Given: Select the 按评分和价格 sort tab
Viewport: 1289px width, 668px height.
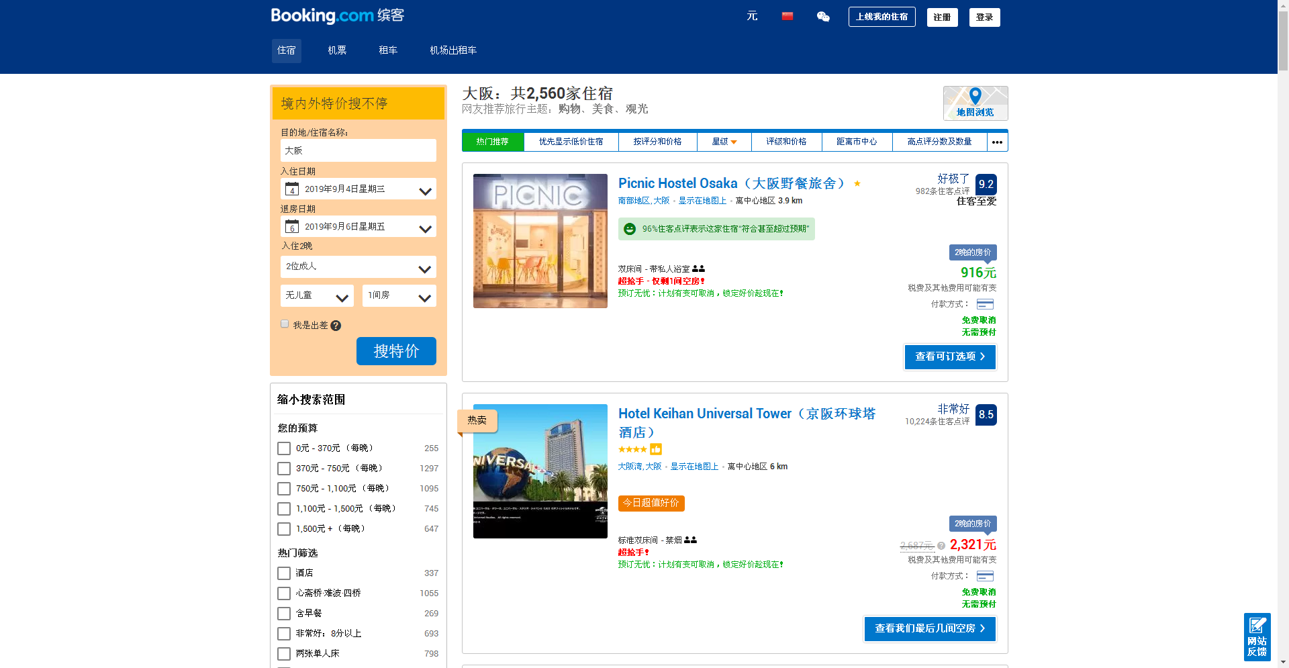Looking at the screenshot, I should click(658, 142).
